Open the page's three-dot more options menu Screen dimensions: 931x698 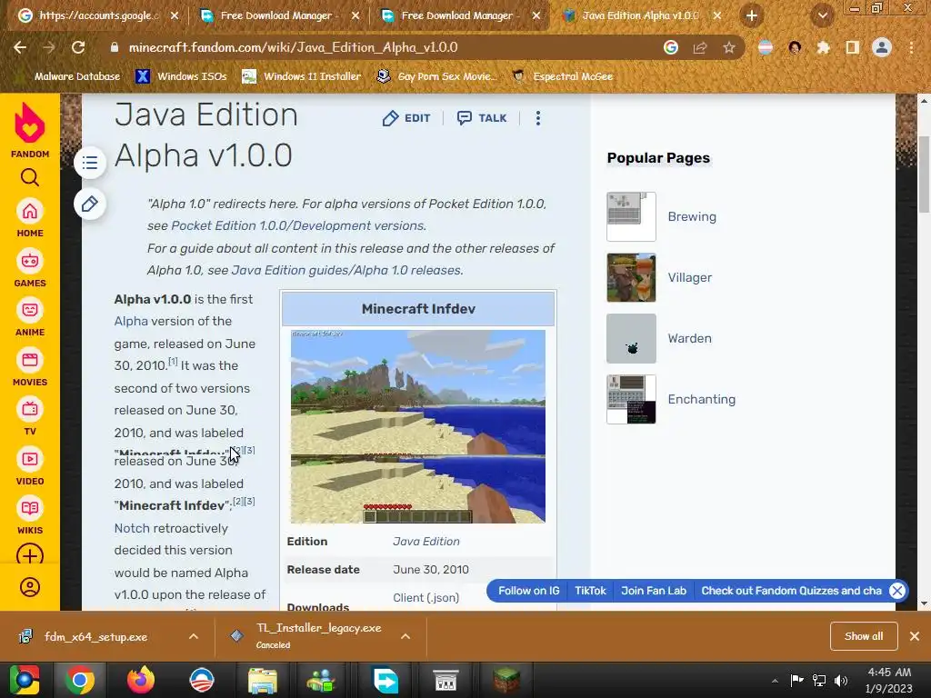click(x=538, y=118)
